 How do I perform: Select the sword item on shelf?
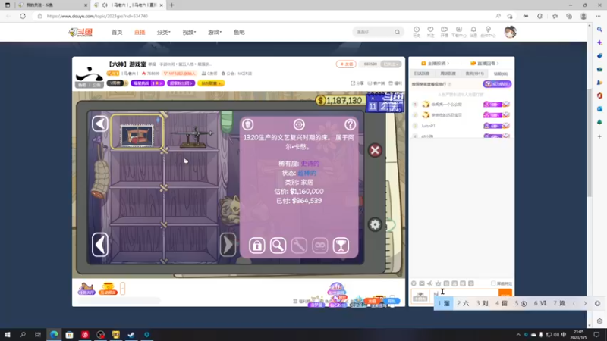pyautogui.click(x=192, y=136)
